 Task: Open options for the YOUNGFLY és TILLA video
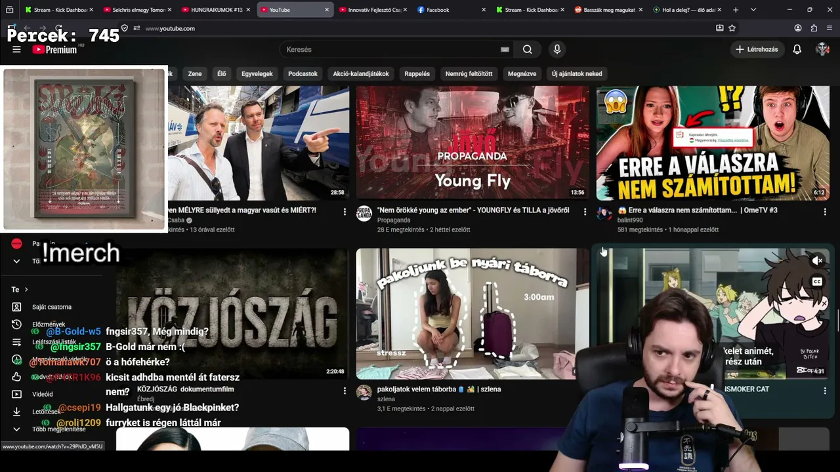click(x=585, y=212)
